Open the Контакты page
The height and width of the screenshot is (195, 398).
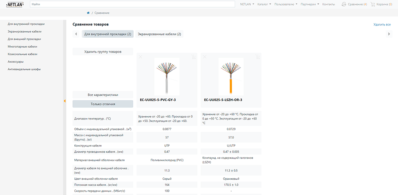coord(328,4)
